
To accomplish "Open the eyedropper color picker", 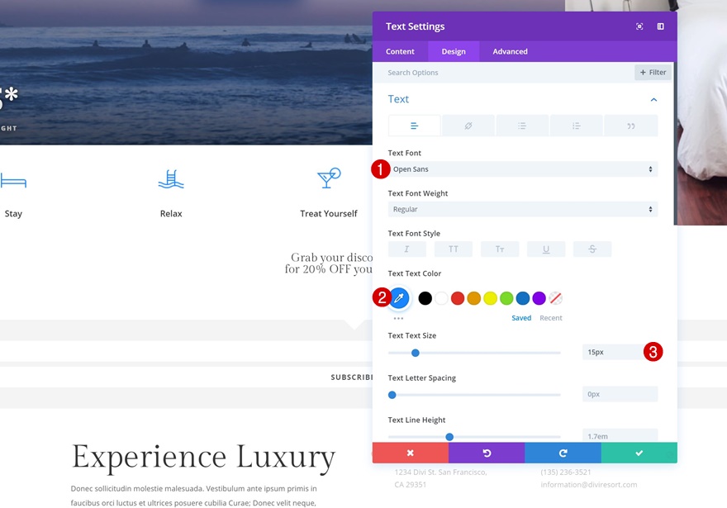I will point(399,298).
